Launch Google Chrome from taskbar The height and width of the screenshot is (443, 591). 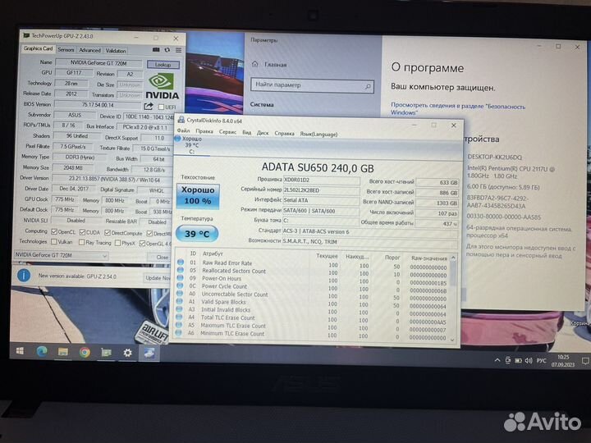coord(85,352)
